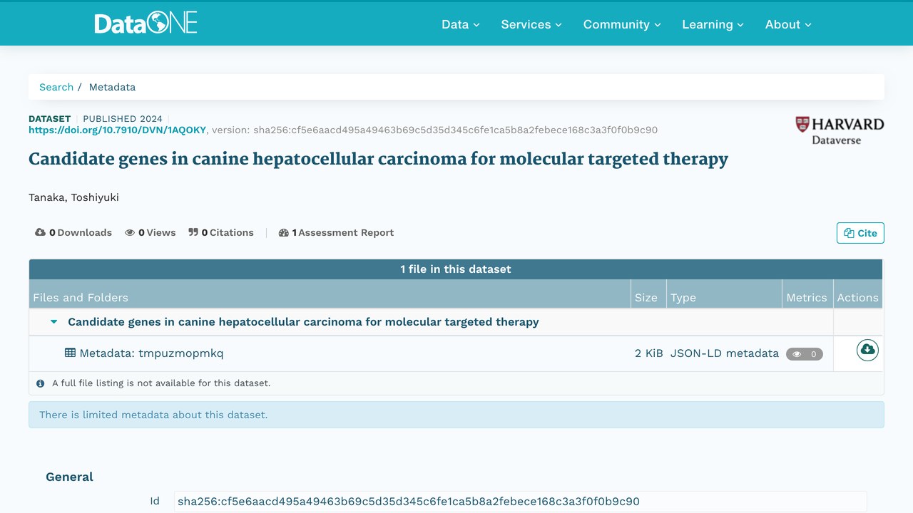
Task: Click author name Tanaka, Toshiyuki
Action: tap(73, 197)
